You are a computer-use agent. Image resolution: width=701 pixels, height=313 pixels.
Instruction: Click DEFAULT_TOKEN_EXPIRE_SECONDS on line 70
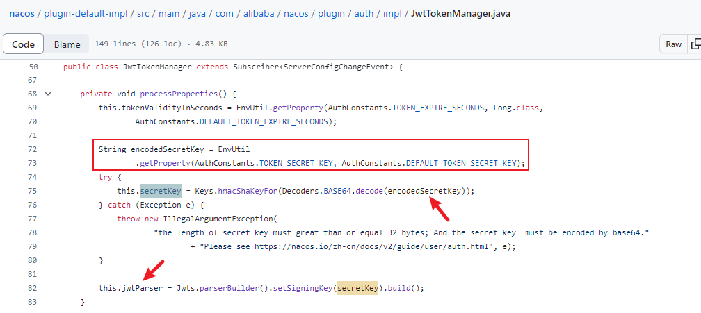[x=264, y=121]
